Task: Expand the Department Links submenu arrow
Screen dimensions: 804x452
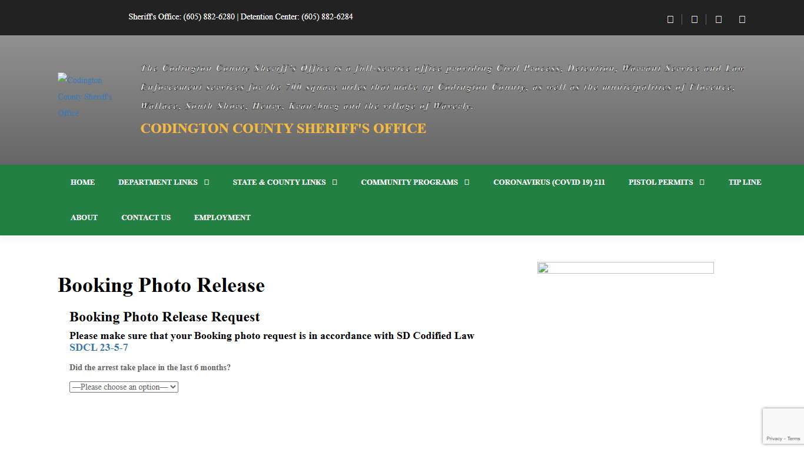Action: pyautogui.click(x=207, y=182)
